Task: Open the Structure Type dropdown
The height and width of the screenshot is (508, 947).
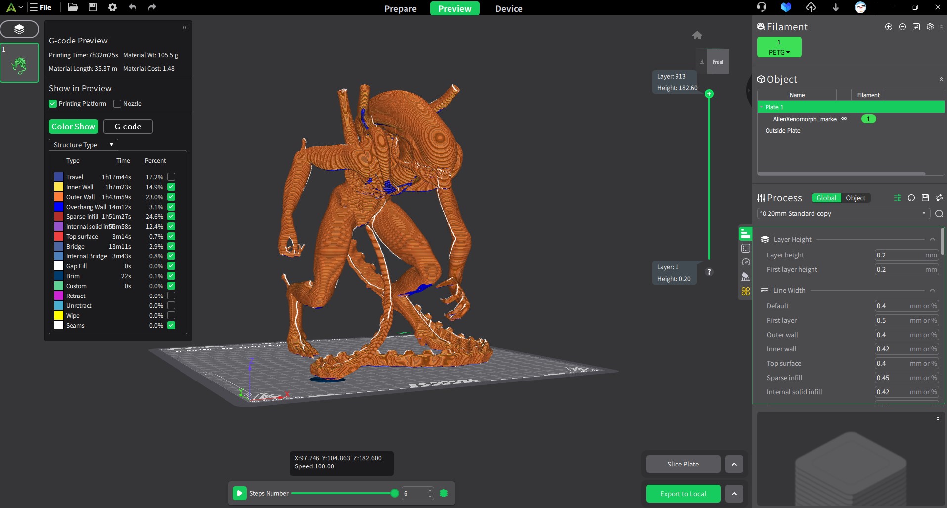Action: 83,145
